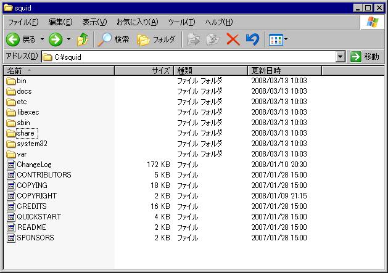
Task: Sort by the 種類 column header
Action: click(x=210, y=71)
